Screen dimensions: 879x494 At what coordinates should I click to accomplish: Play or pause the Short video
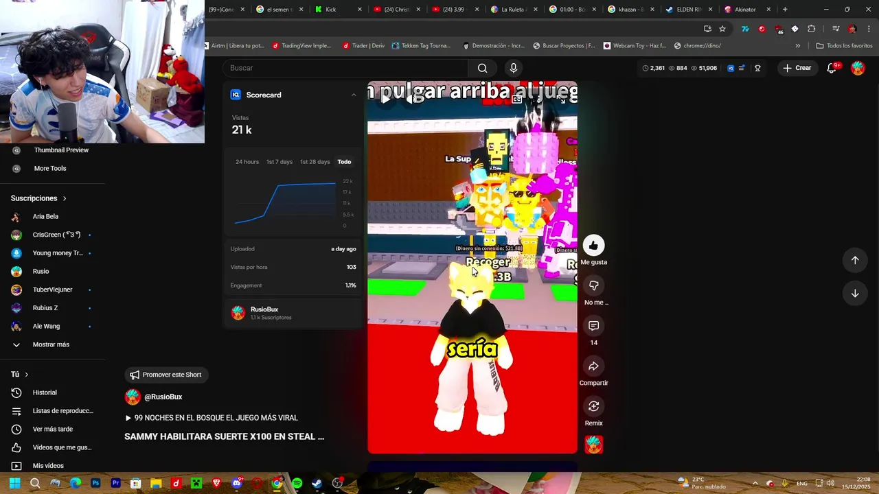(x=385, y=99)
